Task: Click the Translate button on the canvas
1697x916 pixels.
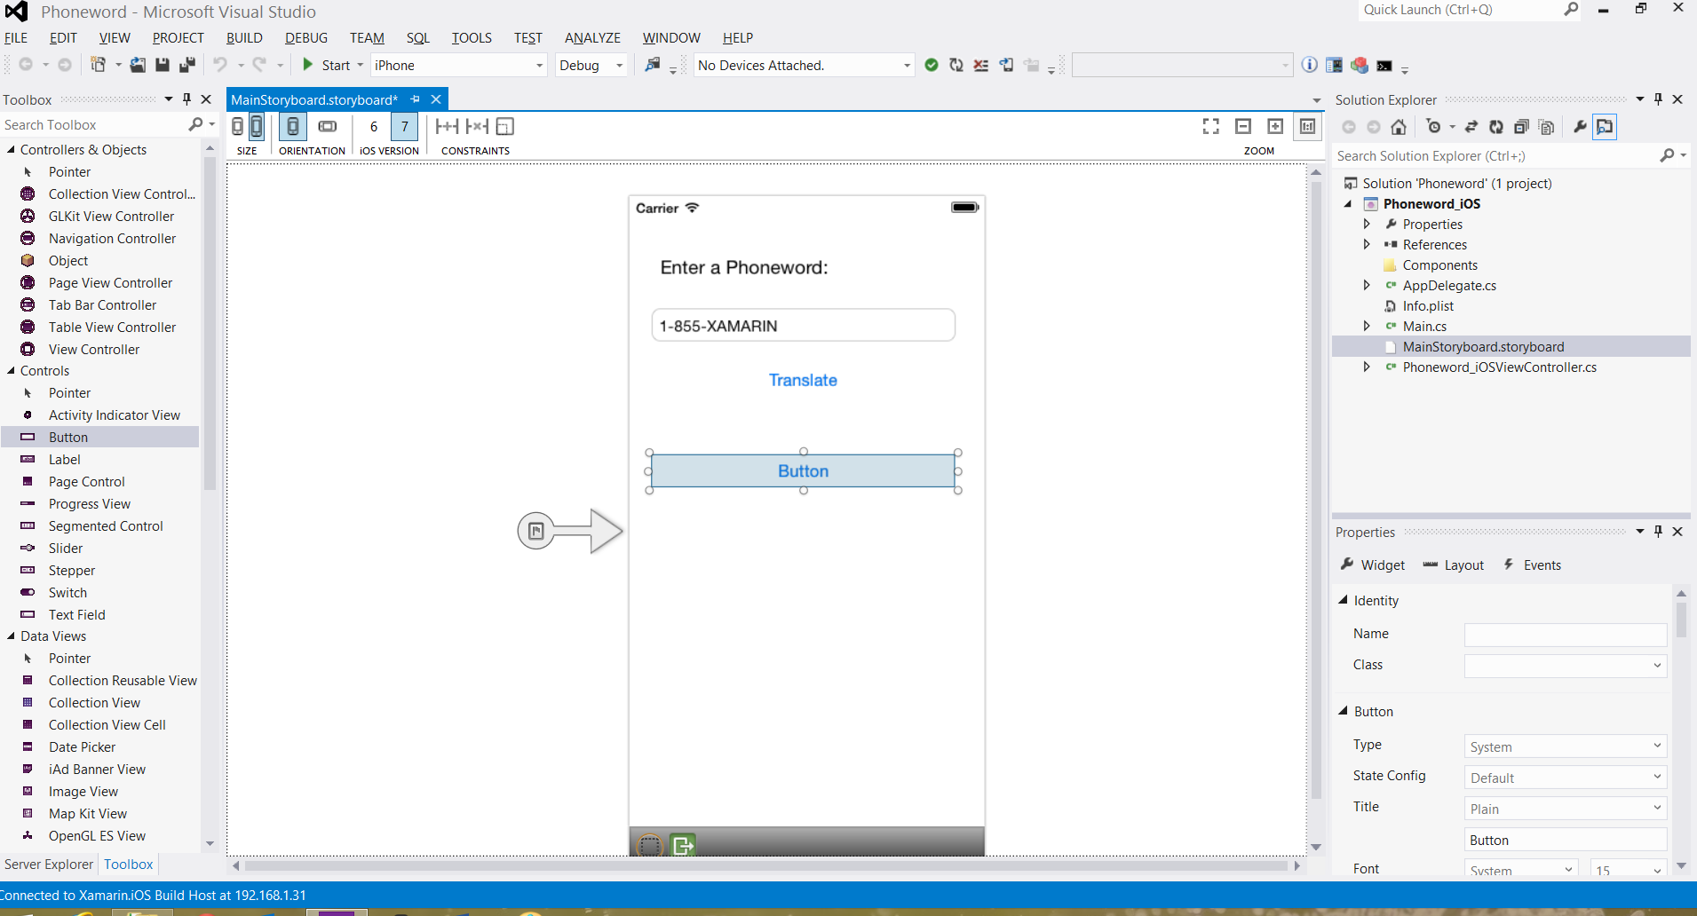Action: (x=803, y=380)
